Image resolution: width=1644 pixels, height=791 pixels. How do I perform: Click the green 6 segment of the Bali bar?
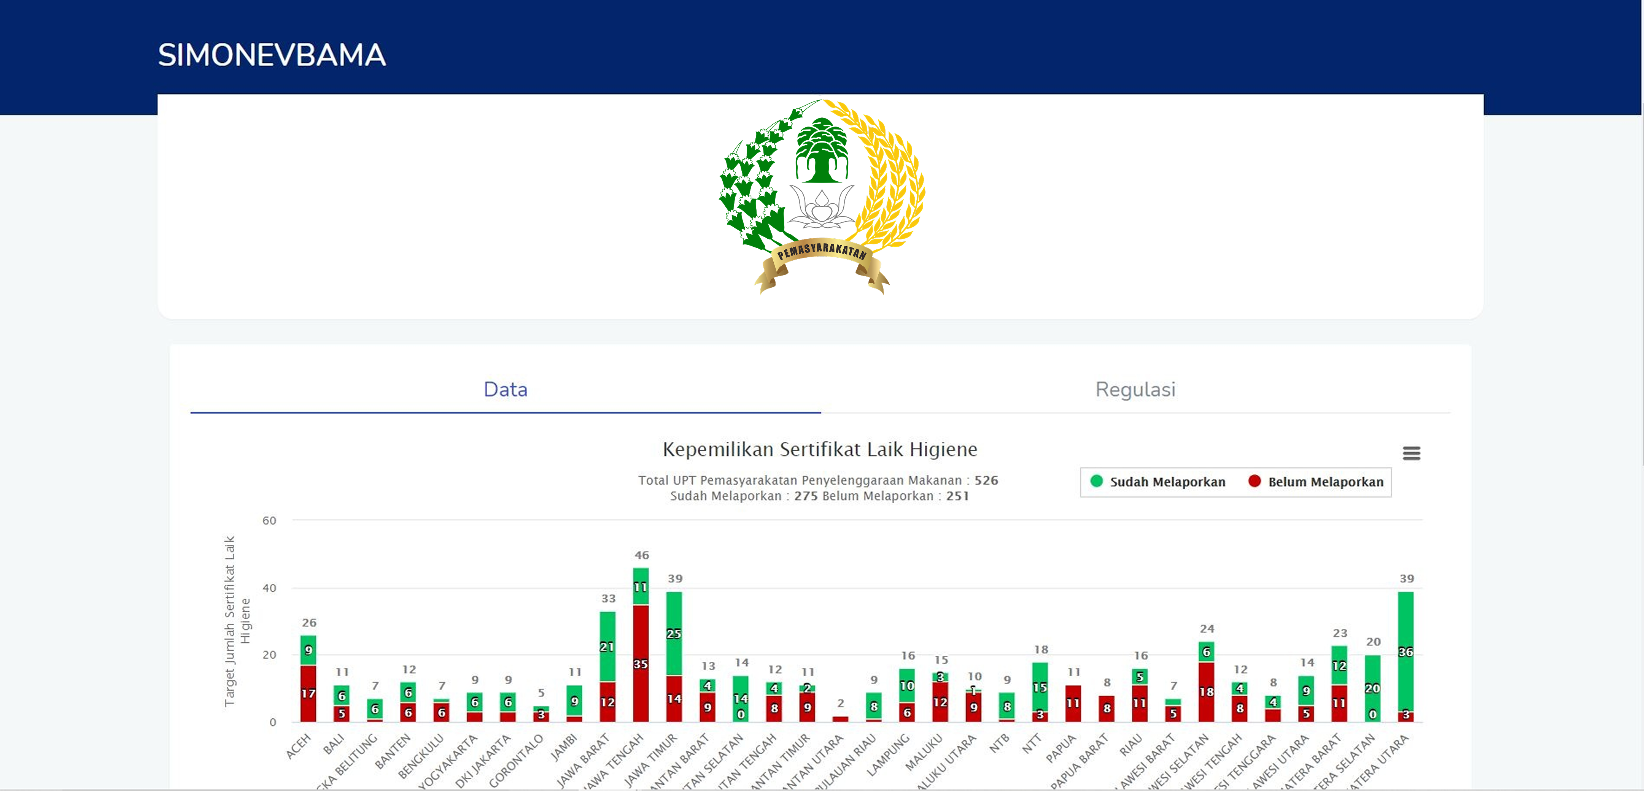(x=342, y=695)
